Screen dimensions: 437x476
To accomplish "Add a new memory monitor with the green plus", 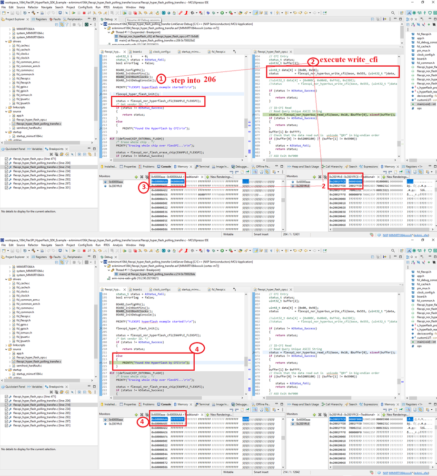I will click(x=136, y=177).
